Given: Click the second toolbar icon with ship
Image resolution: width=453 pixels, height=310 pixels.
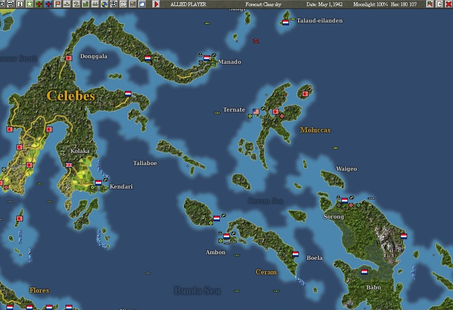Looking at the screenshot, I should point(11,4).
